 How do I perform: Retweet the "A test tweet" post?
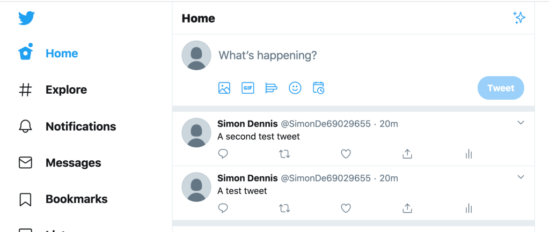click(x=284, y=208)
